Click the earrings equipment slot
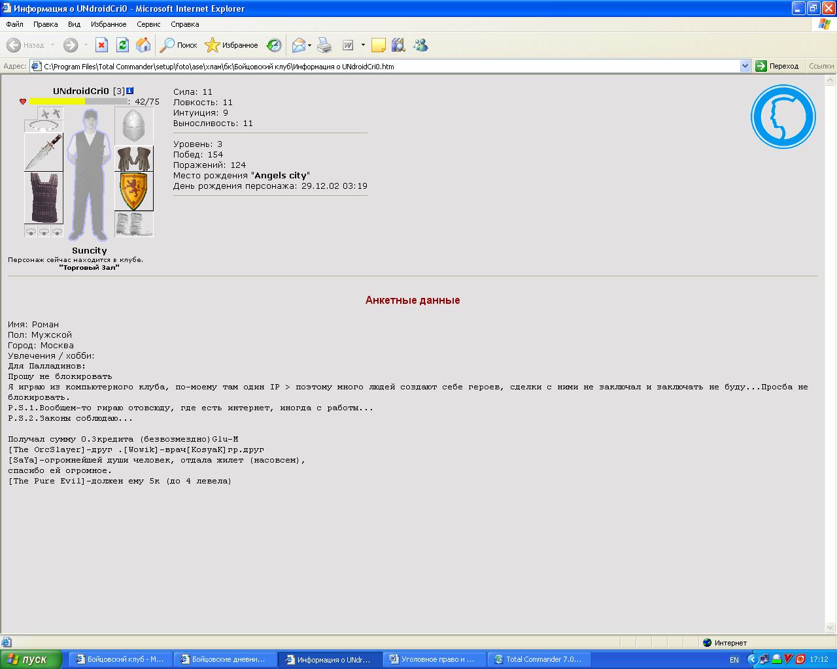This screenshot has height=669, width=837. coord(50,113)
